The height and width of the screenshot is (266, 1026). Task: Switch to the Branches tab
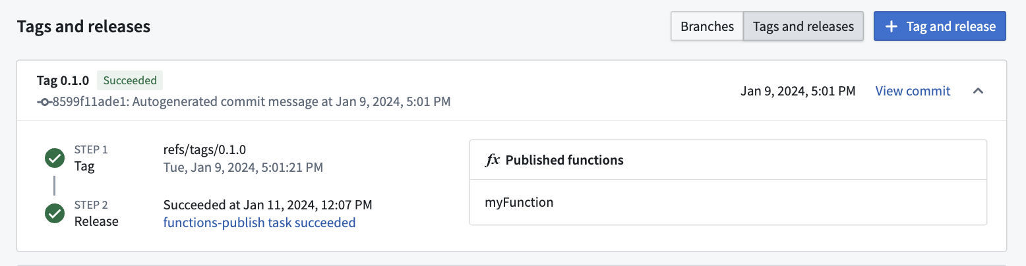point(707,26)
